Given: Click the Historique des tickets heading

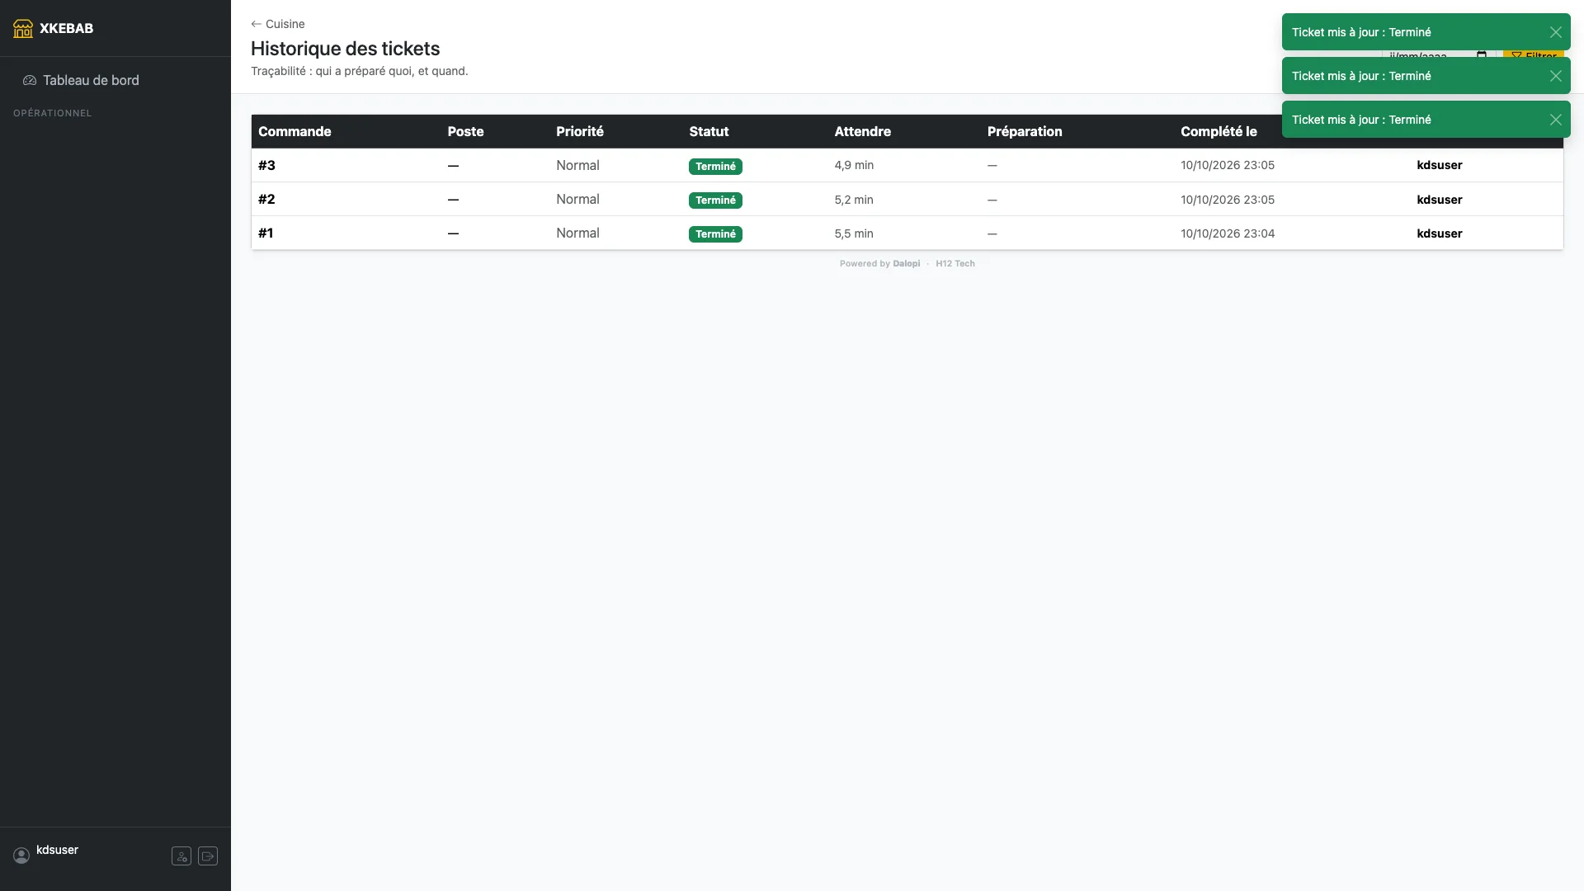Looking at the screenshot, I should [x=345, y=49].
